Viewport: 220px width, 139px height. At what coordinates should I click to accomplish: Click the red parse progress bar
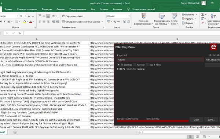click(x=153, y=121)
